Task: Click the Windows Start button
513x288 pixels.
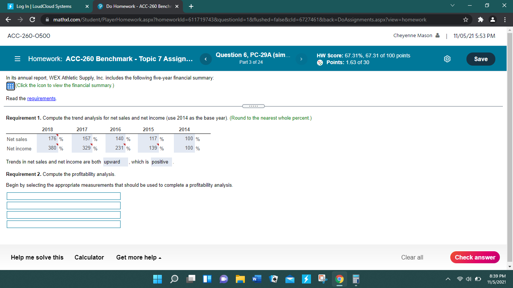Action: pos(157,279)
